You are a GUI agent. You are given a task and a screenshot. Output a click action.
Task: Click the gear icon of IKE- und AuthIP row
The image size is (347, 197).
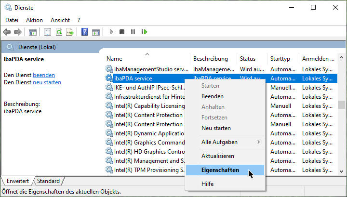tap(109, 87)
